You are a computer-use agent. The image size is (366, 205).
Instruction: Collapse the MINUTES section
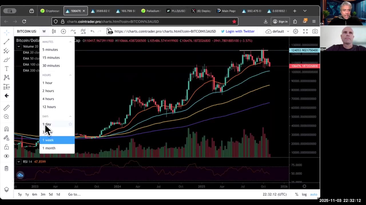(70, 42)
